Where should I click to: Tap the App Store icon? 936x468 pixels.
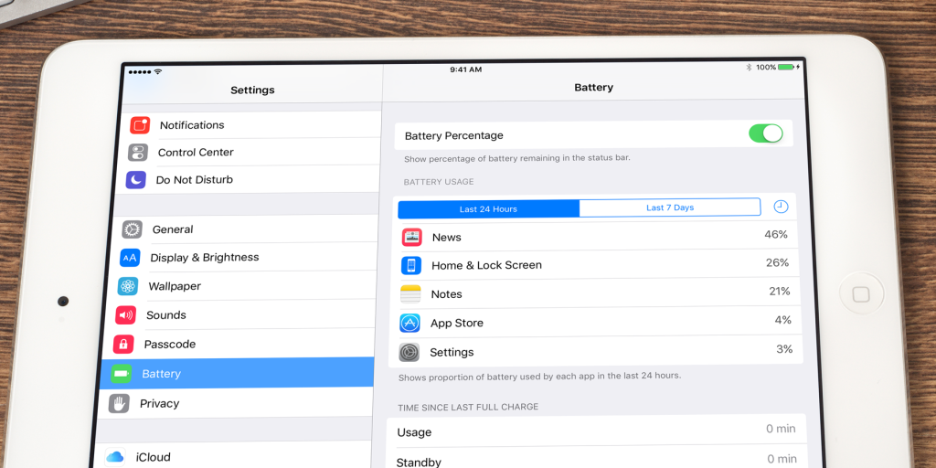410,323
